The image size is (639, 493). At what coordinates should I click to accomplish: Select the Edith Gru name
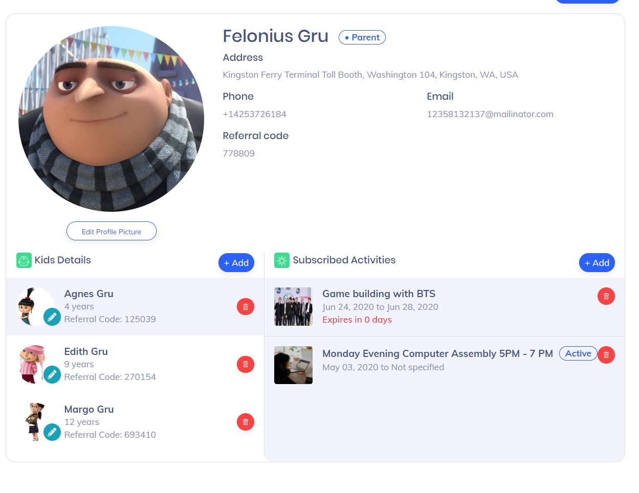click(x=86, y=352)
